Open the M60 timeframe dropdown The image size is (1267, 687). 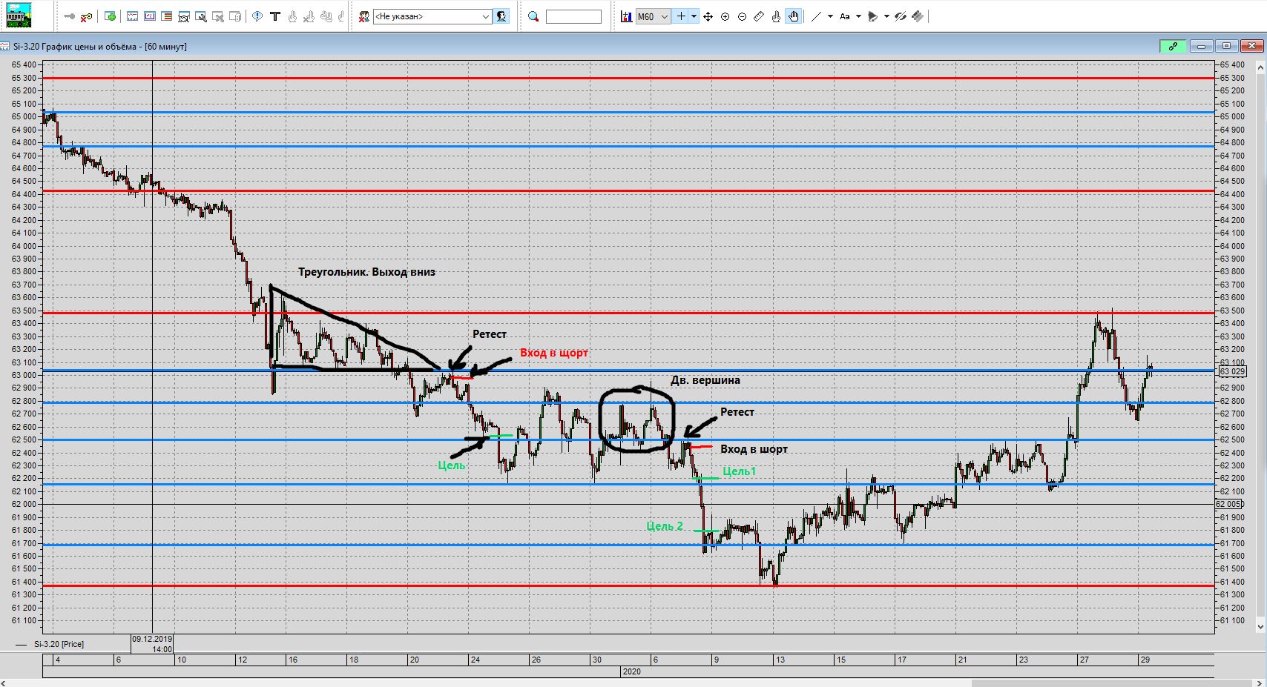654,16
